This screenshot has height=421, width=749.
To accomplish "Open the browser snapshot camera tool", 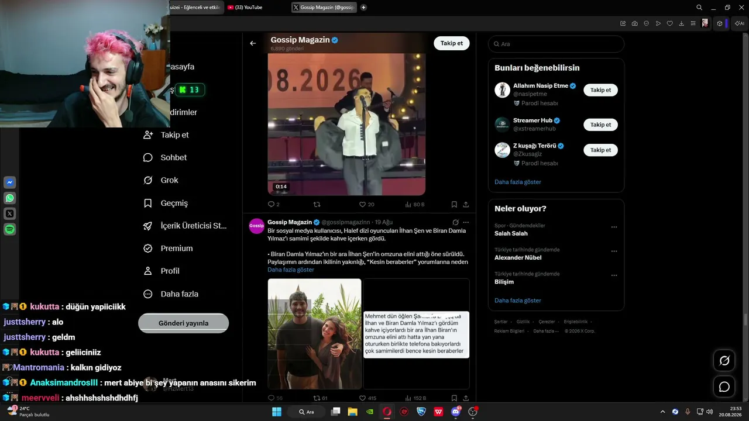I will coord(635,23).
